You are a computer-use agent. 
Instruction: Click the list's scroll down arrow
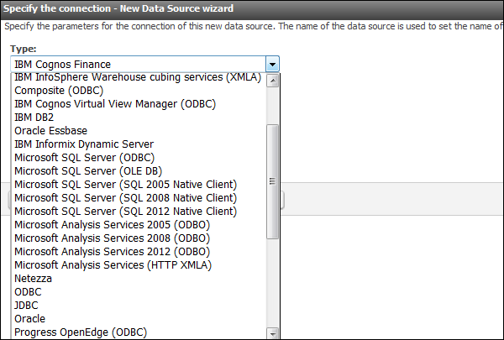tap(272, 333)
